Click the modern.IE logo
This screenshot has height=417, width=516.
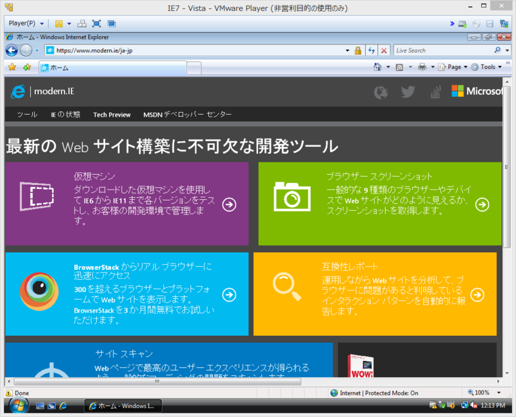pyautogui.click(x=42, y=92)
